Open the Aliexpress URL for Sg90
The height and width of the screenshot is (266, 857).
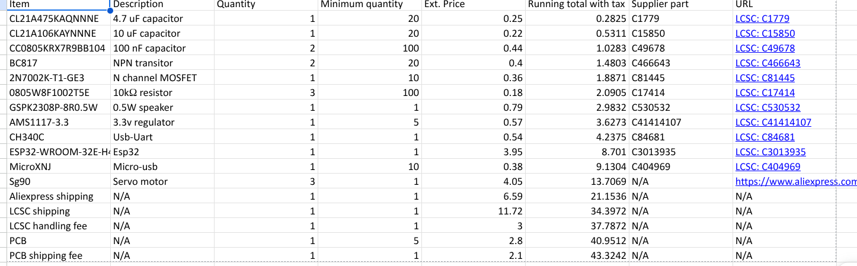795,182
